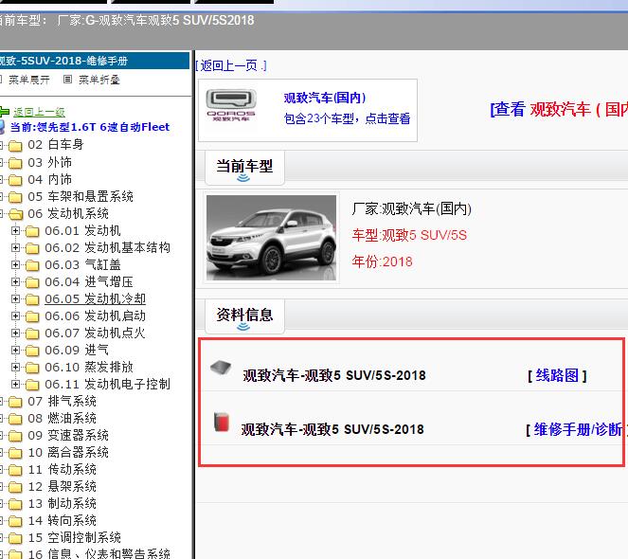Expand the 06.06 发动机启动 node
Viewport: 628px width, 559px height.
click(15, 316)
